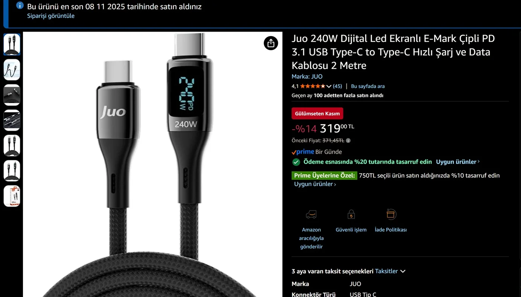Click the Güvenli işlem lock icon

point(351,214)
